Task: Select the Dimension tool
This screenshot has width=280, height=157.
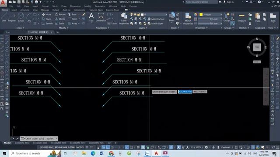Action: [x=101, y=17]
